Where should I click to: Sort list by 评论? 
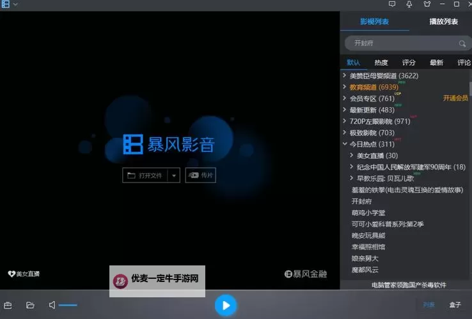point(464,63)
